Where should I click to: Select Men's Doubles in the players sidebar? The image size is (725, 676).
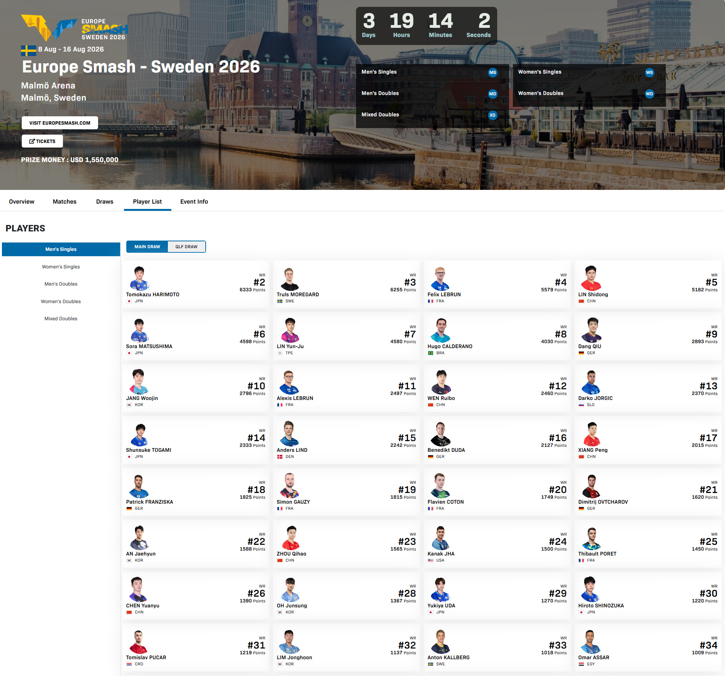[x=61, y=284]
